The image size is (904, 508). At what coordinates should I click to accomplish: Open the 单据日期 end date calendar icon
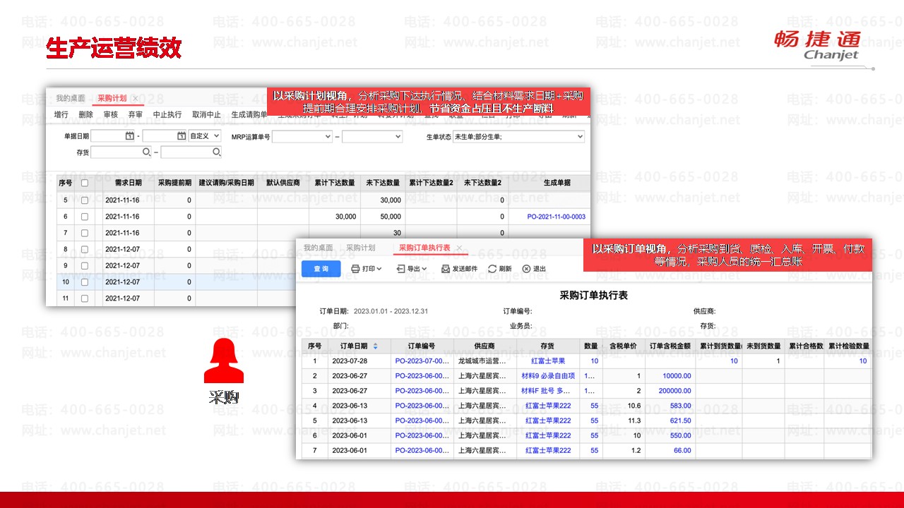[x=181, y=135]
